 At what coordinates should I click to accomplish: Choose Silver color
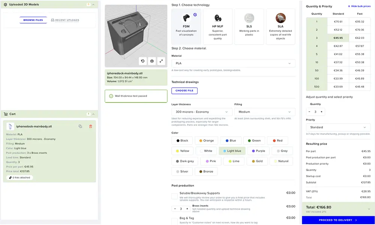[x=182, y=171]
